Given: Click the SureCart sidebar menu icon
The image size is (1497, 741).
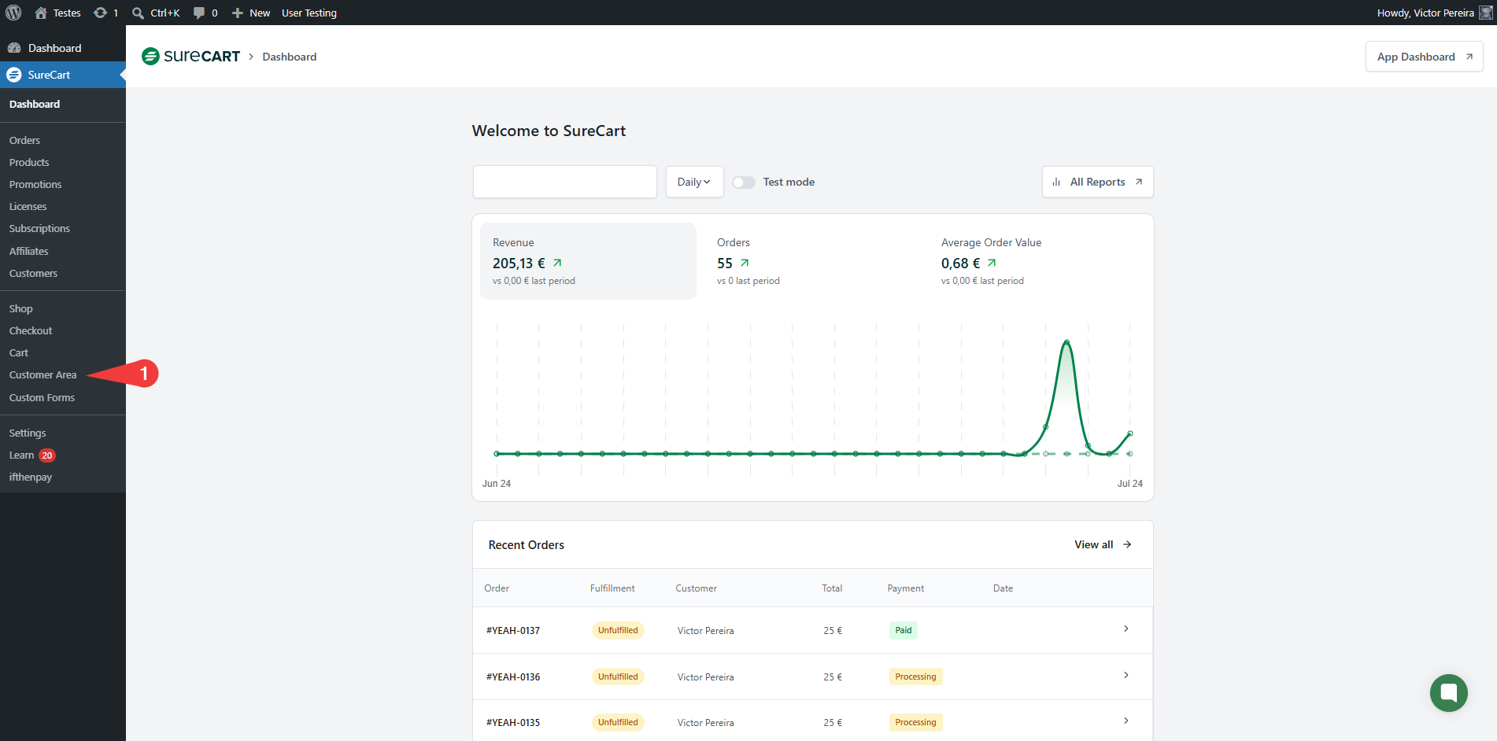Looking at the screenshot, I should pos(13,75).
